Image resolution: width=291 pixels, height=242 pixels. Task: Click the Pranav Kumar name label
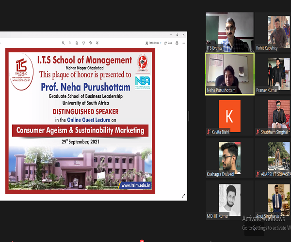pyautogui.click(x=267, y=90)
